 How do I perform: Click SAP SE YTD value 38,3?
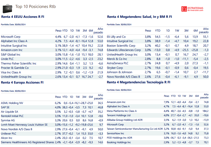[65, 107]
